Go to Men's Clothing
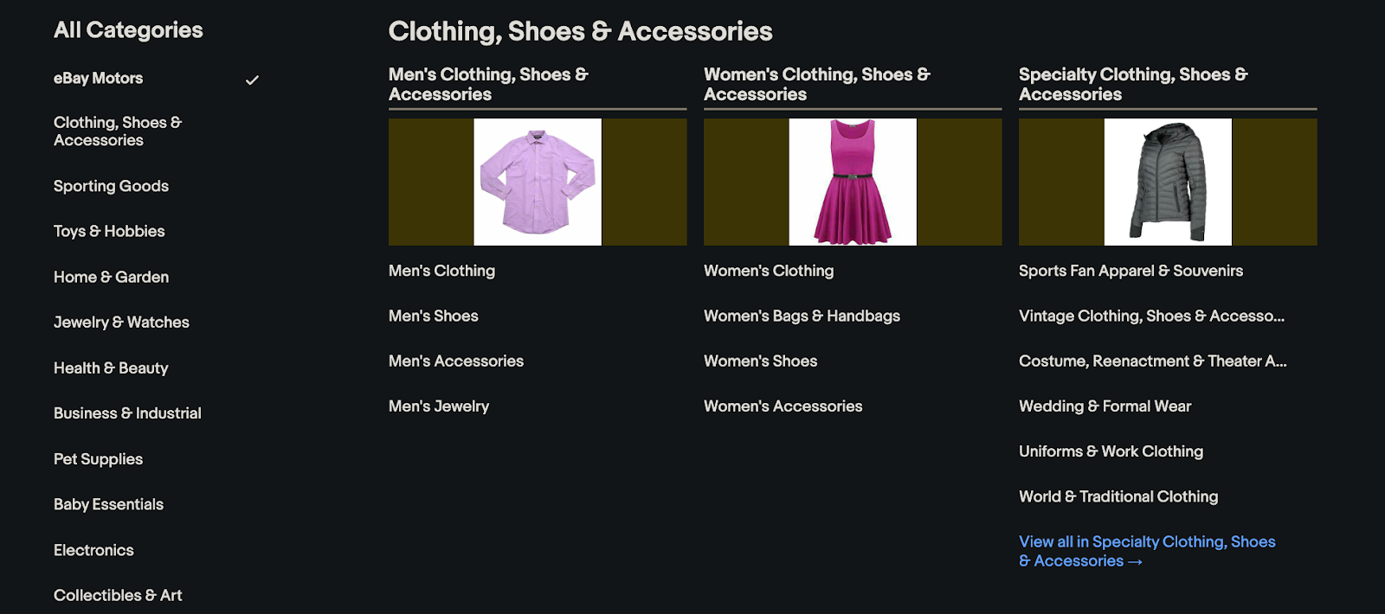This screenshot has width=1385, height=614. tap(441, 271)
